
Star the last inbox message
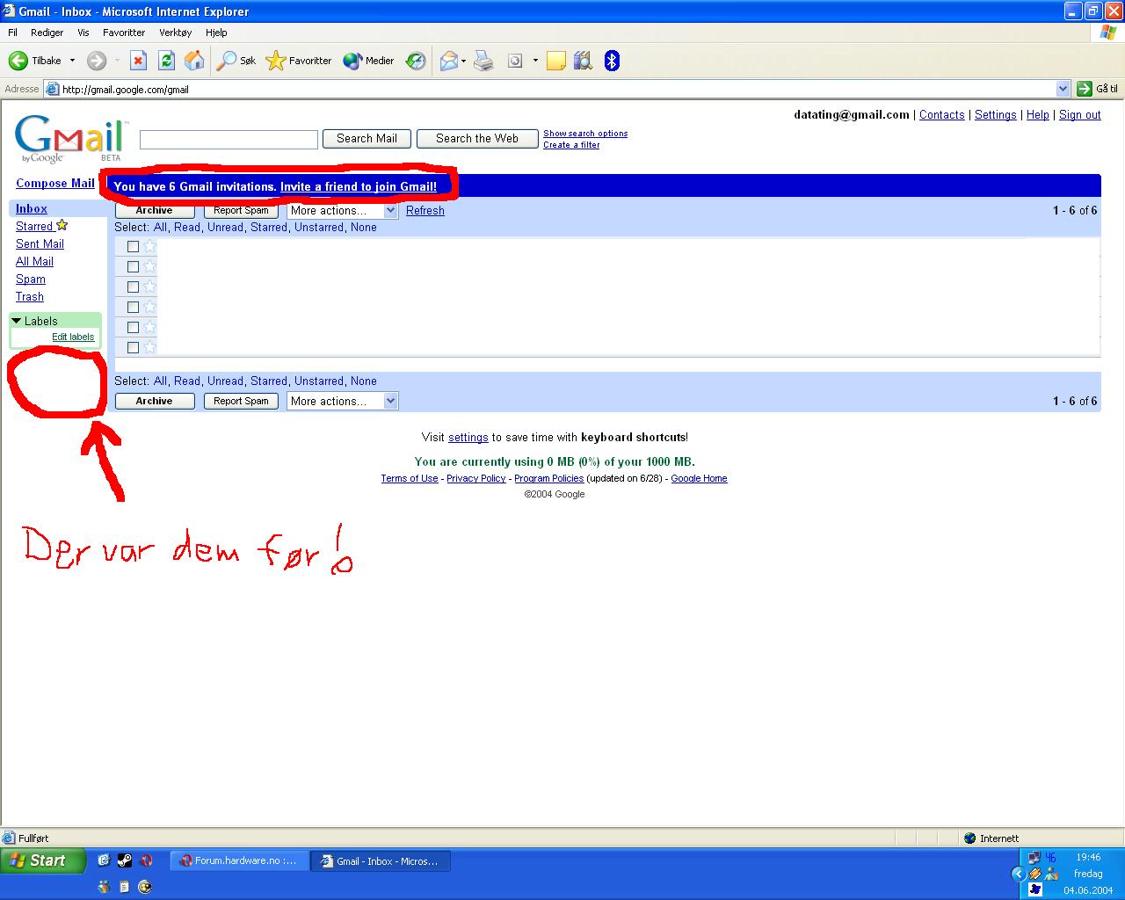pyautogui.click(x=149, y=347)
